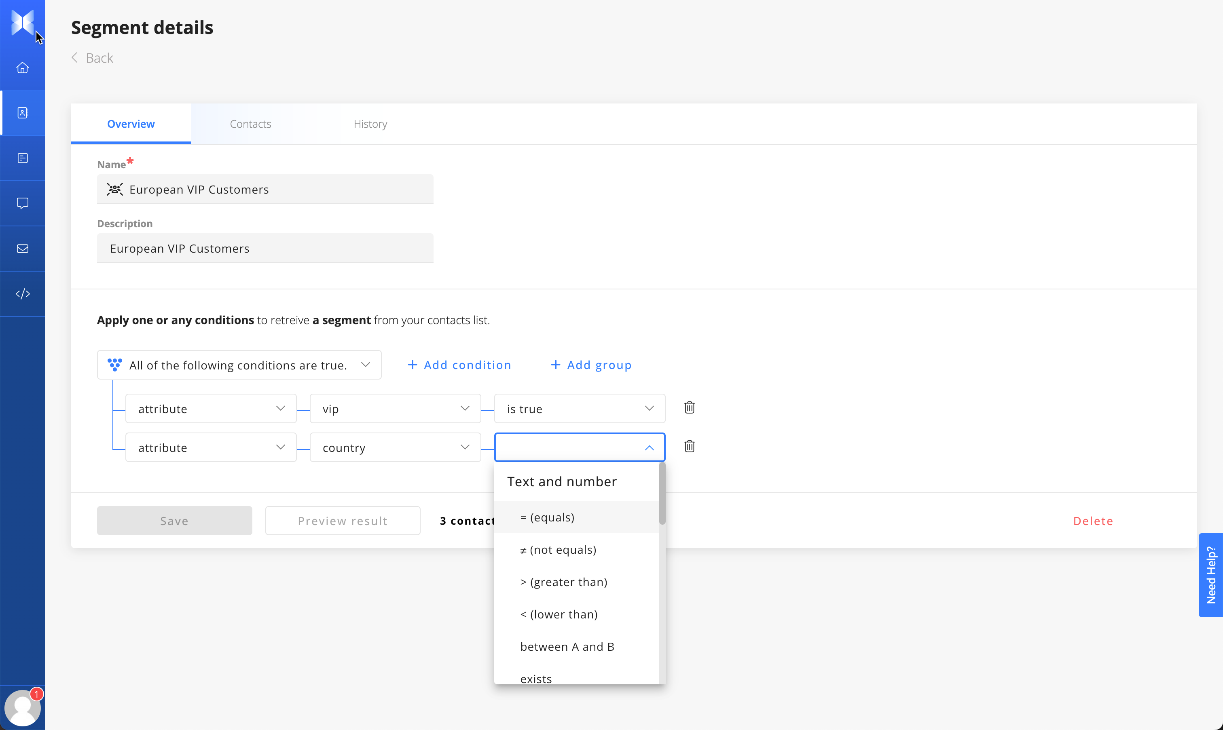
Task: Click the Preview result button
Action: pos(343,520)
